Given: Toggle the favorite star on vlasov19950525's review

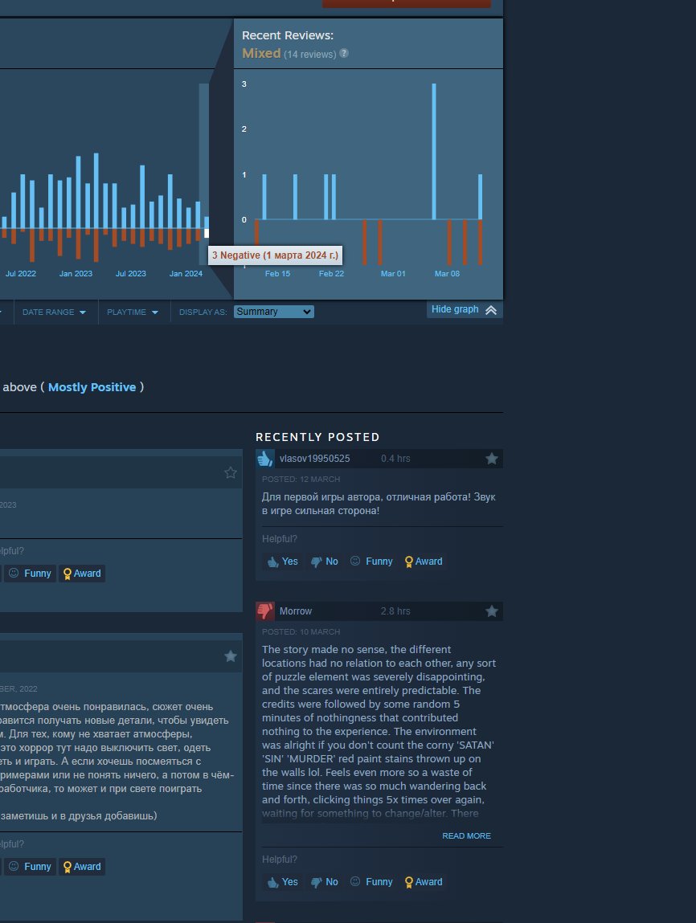Looking at the screenshot, I should (x=492, y=458).
